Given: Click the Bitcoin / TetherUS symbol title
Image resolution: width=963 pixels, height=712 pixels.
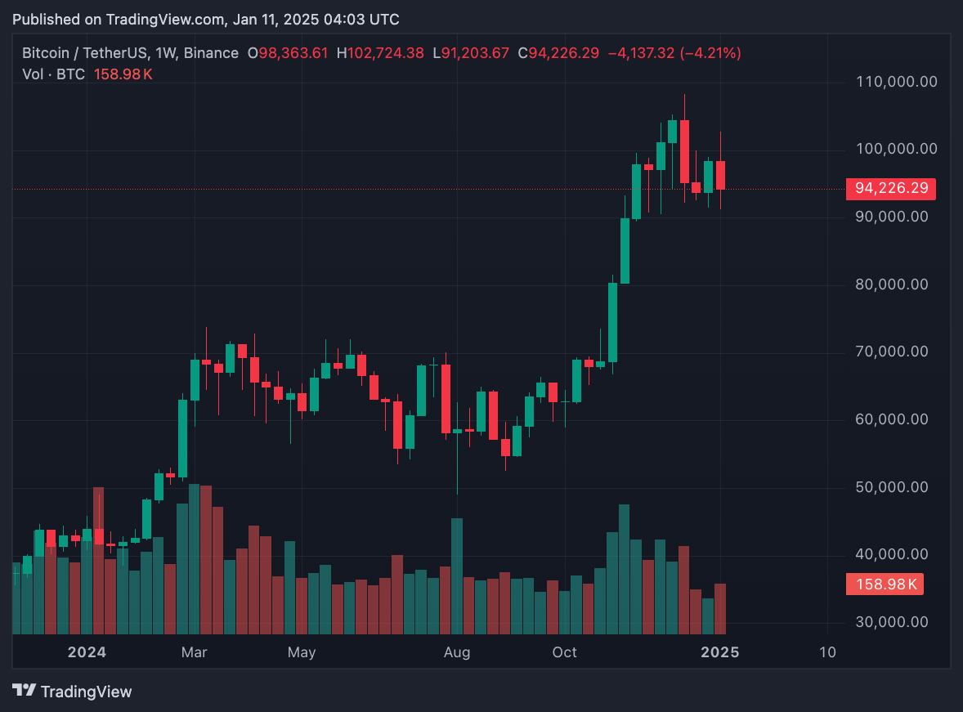Looking at the screenshot, I should point(84,53).
